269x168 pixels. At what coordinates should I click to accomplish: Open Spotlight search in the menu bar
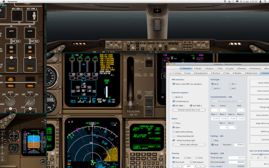click(x=265, y=1)
